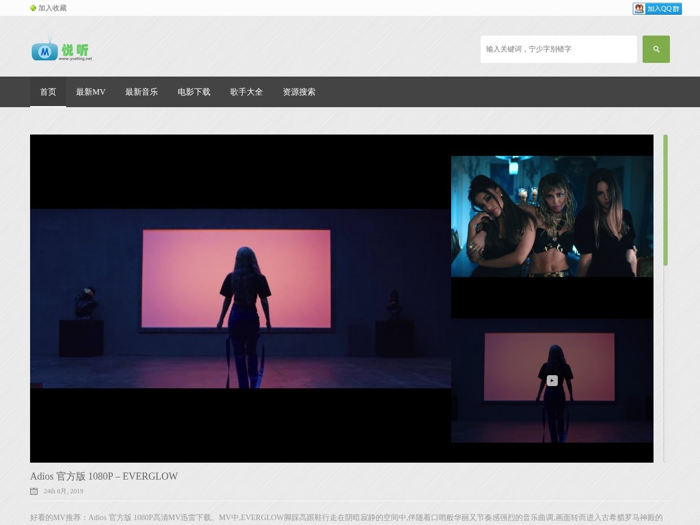Click the 加入收藏 link

click(52, 8)
